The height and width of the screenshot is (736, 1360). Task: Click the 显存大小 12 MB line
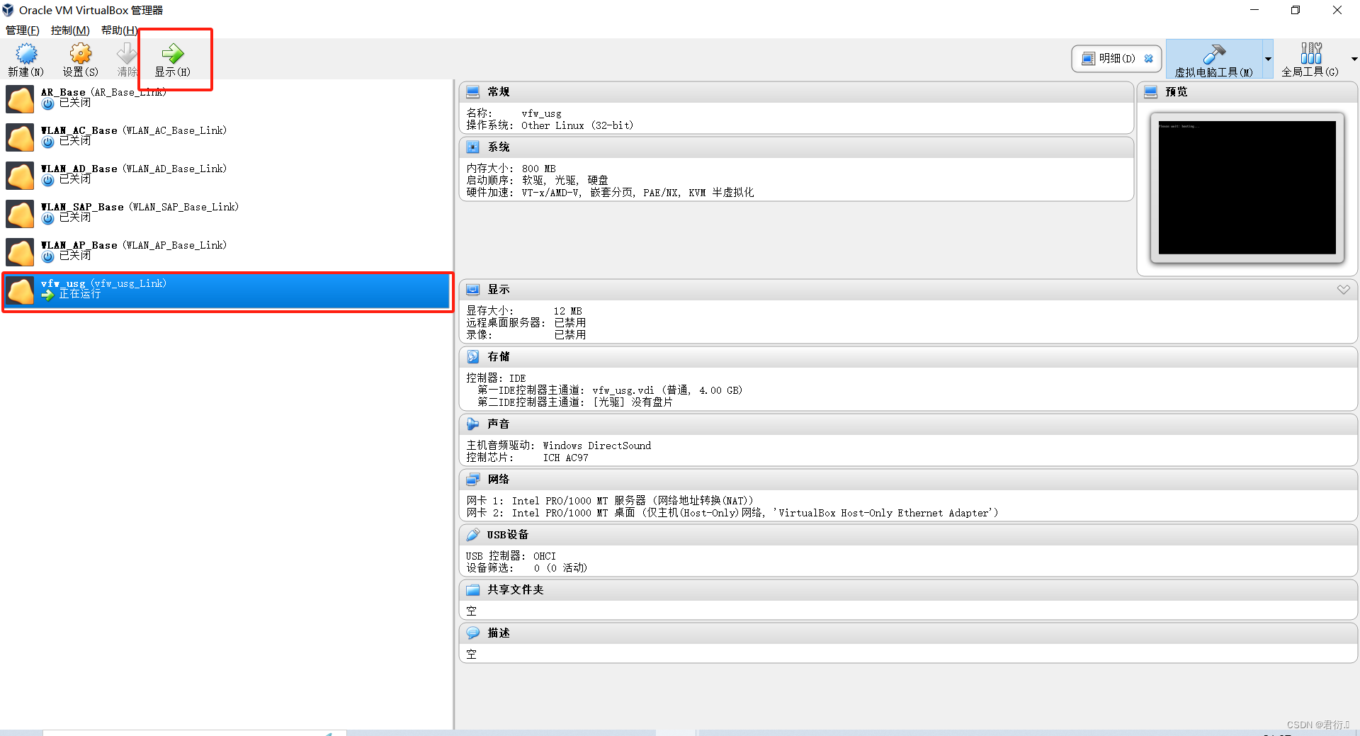[524, 312]
